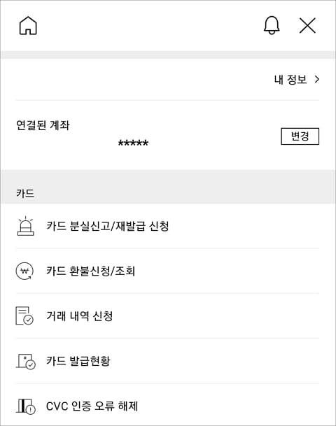Click the transaction history document icon
This screenshot has width=336, height=426.
(x=24, y=315)
